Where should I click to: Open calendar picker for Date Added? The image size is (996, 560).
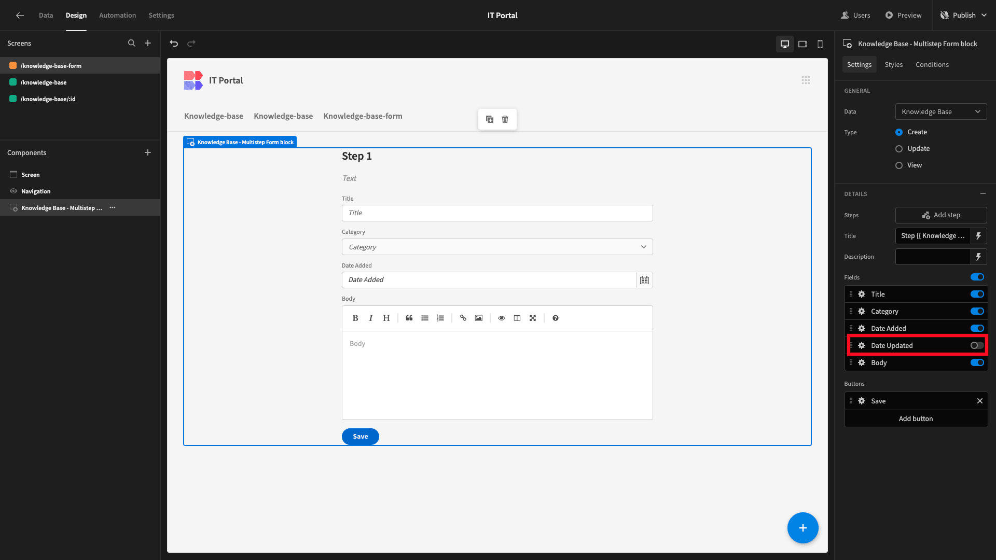tap(645, 280)
